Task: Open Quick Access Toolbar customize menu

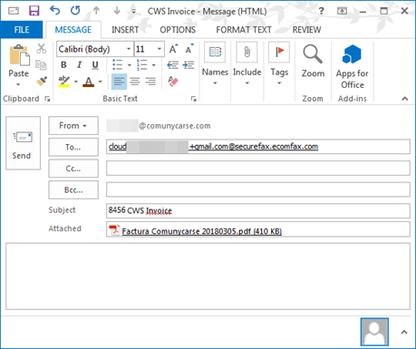Action: (x=133, y=12)
